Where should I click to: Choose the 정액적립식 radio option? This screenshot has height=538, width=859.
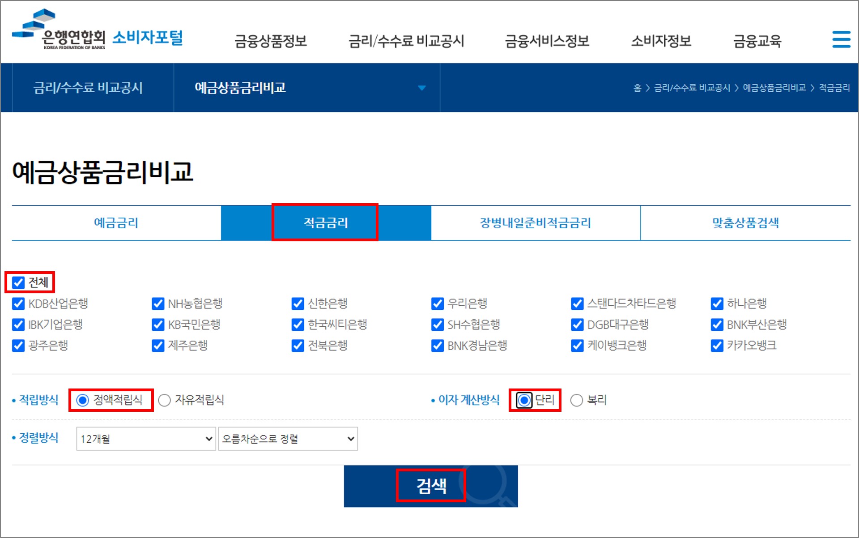click(83, 400)
